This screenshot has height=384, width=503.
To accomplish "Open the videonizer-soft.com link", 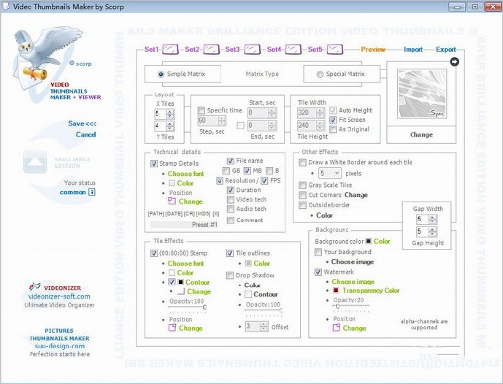I will 59,296.
